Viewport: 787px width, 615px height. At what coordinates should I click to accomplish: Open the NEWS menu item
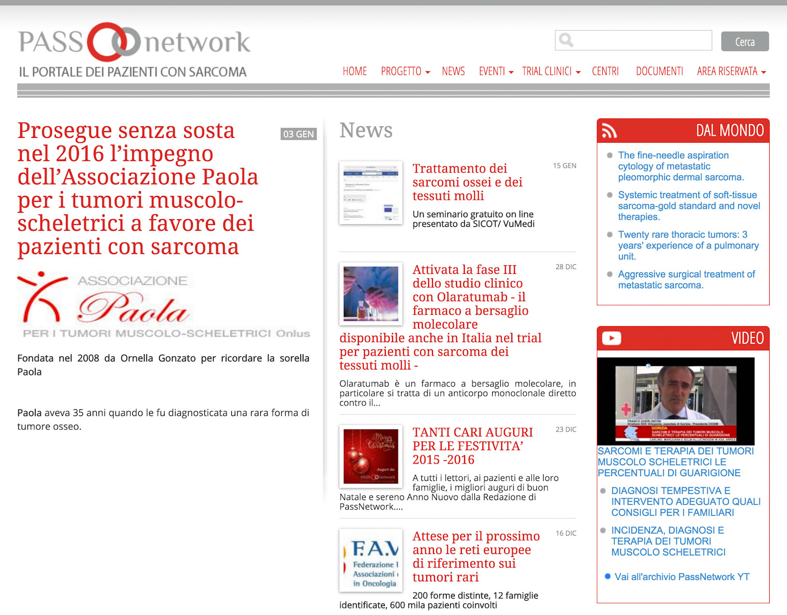453,71
